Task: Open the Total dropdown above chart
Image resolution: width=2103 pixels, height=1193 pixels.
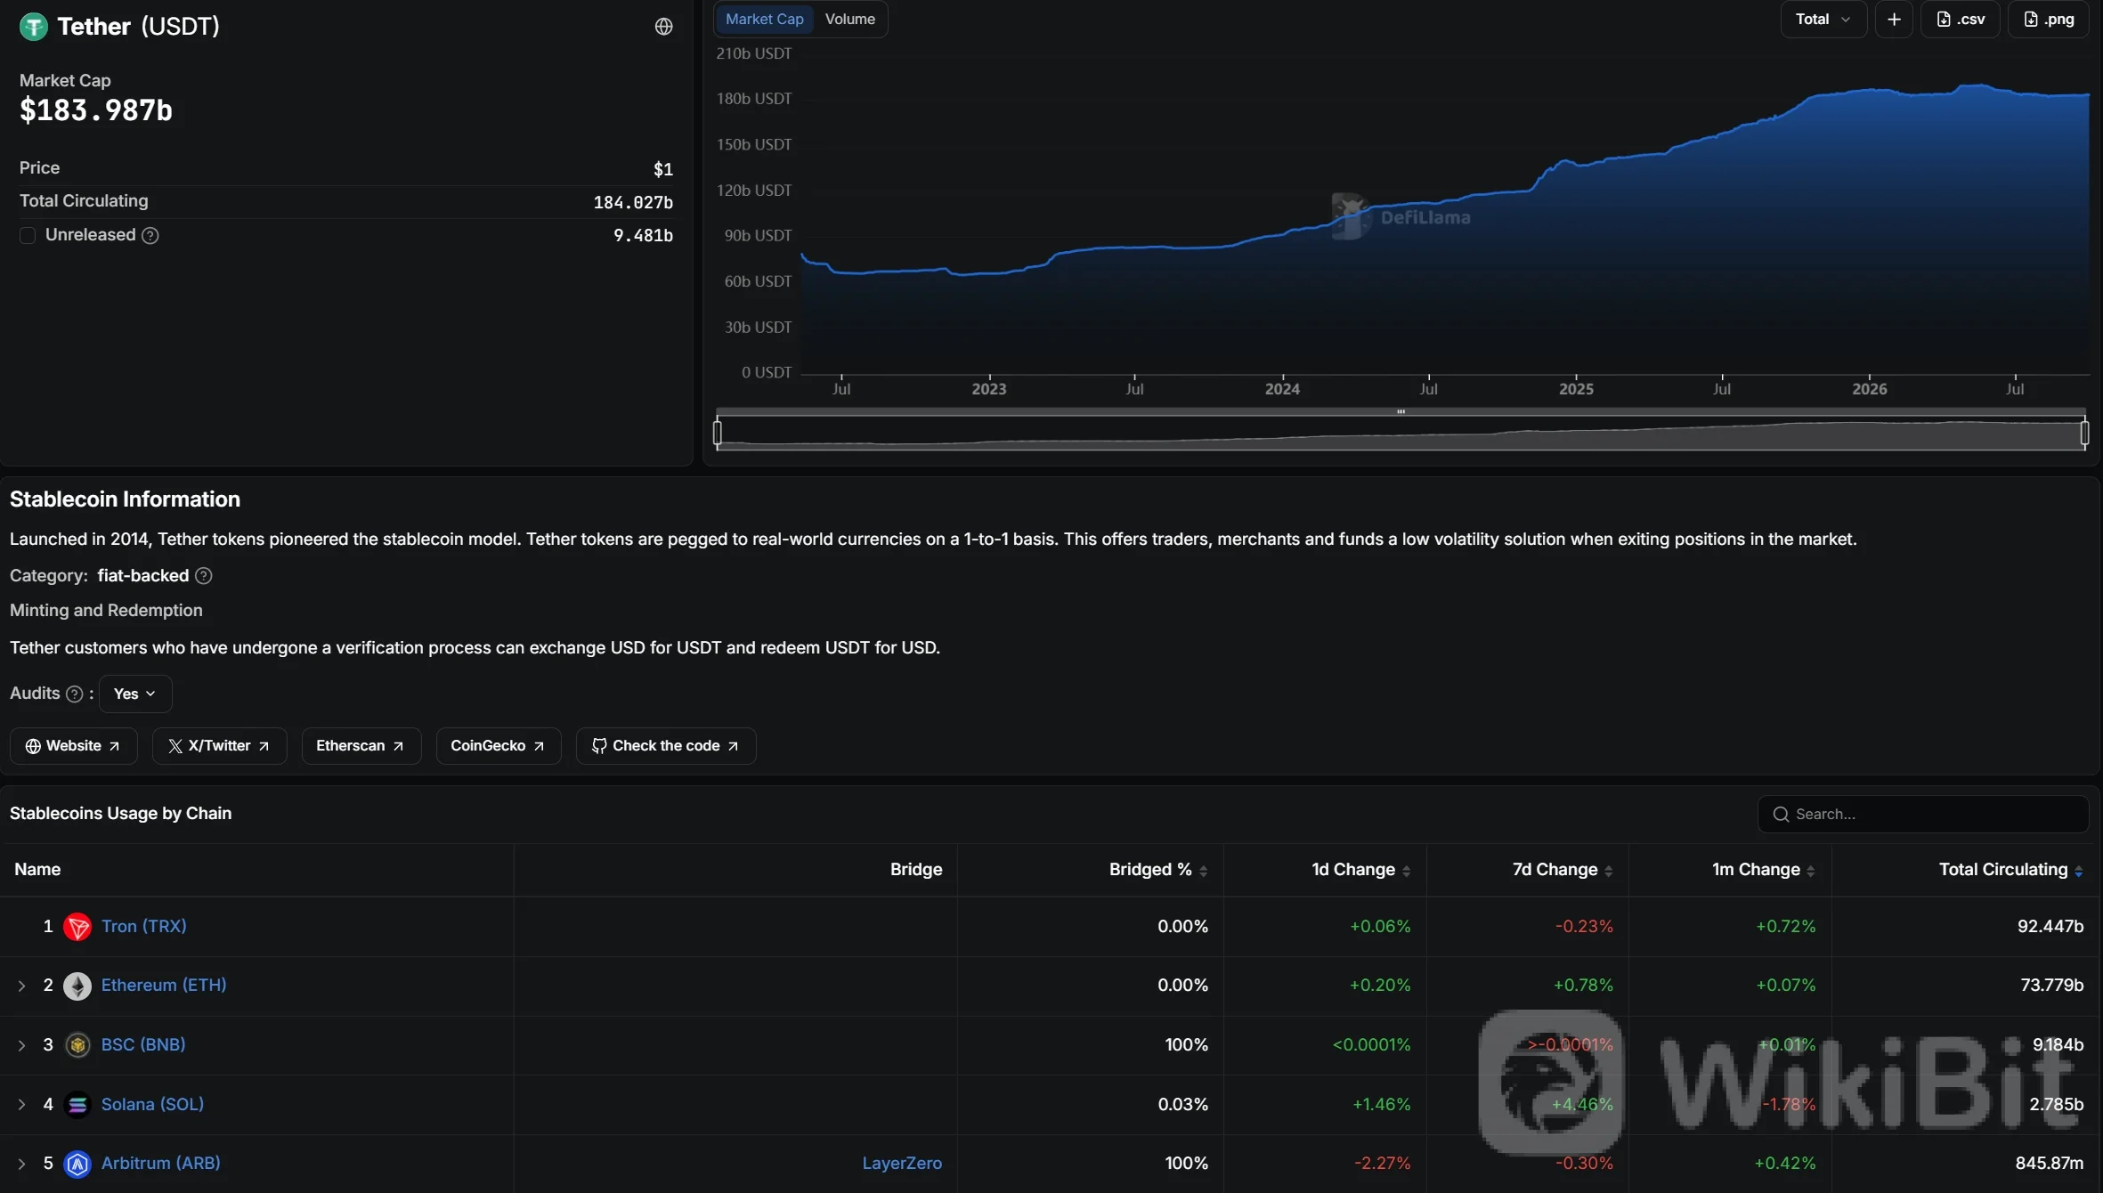Action: pyautogui.click(x=1823, y=19)
